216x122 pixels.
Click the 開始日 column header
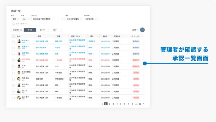pyautogui.click(x=105, y=36)
